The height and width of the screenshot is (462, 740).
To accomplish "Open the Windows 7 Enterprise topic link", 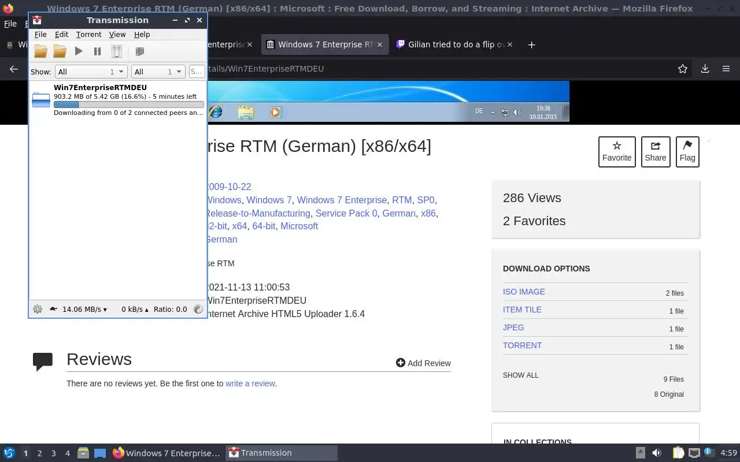I will pos(342,200).
